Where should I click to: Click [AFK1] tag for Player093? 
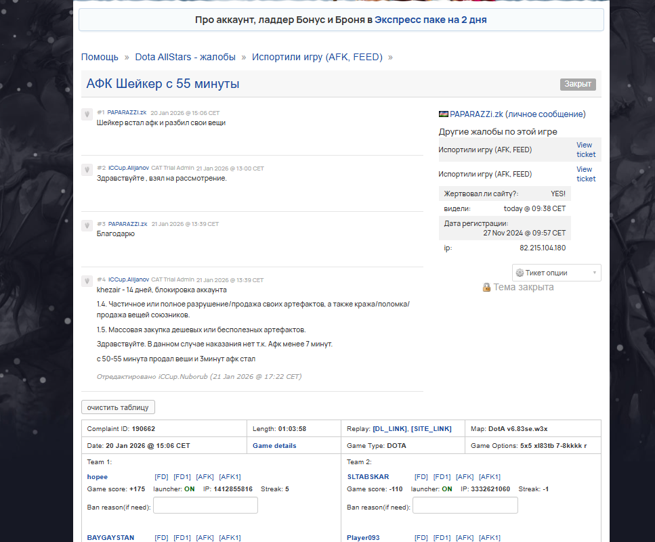tap(490, 538)
